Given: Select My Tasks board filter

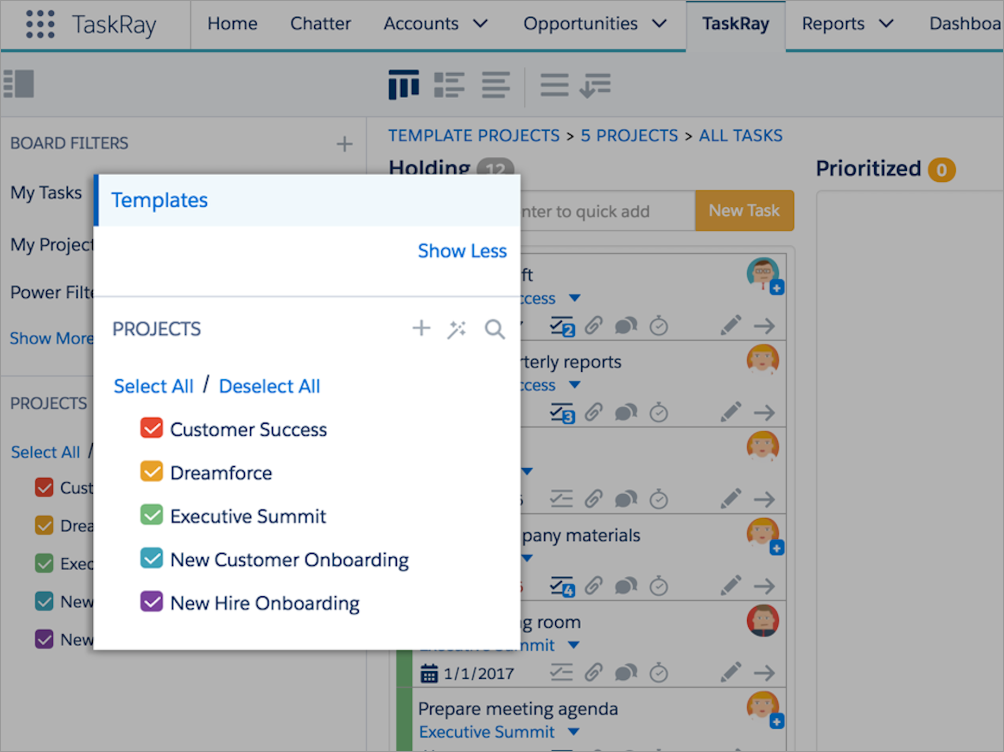Looking at the screenshot, I should pyautogui.click(x=46, y=193).
